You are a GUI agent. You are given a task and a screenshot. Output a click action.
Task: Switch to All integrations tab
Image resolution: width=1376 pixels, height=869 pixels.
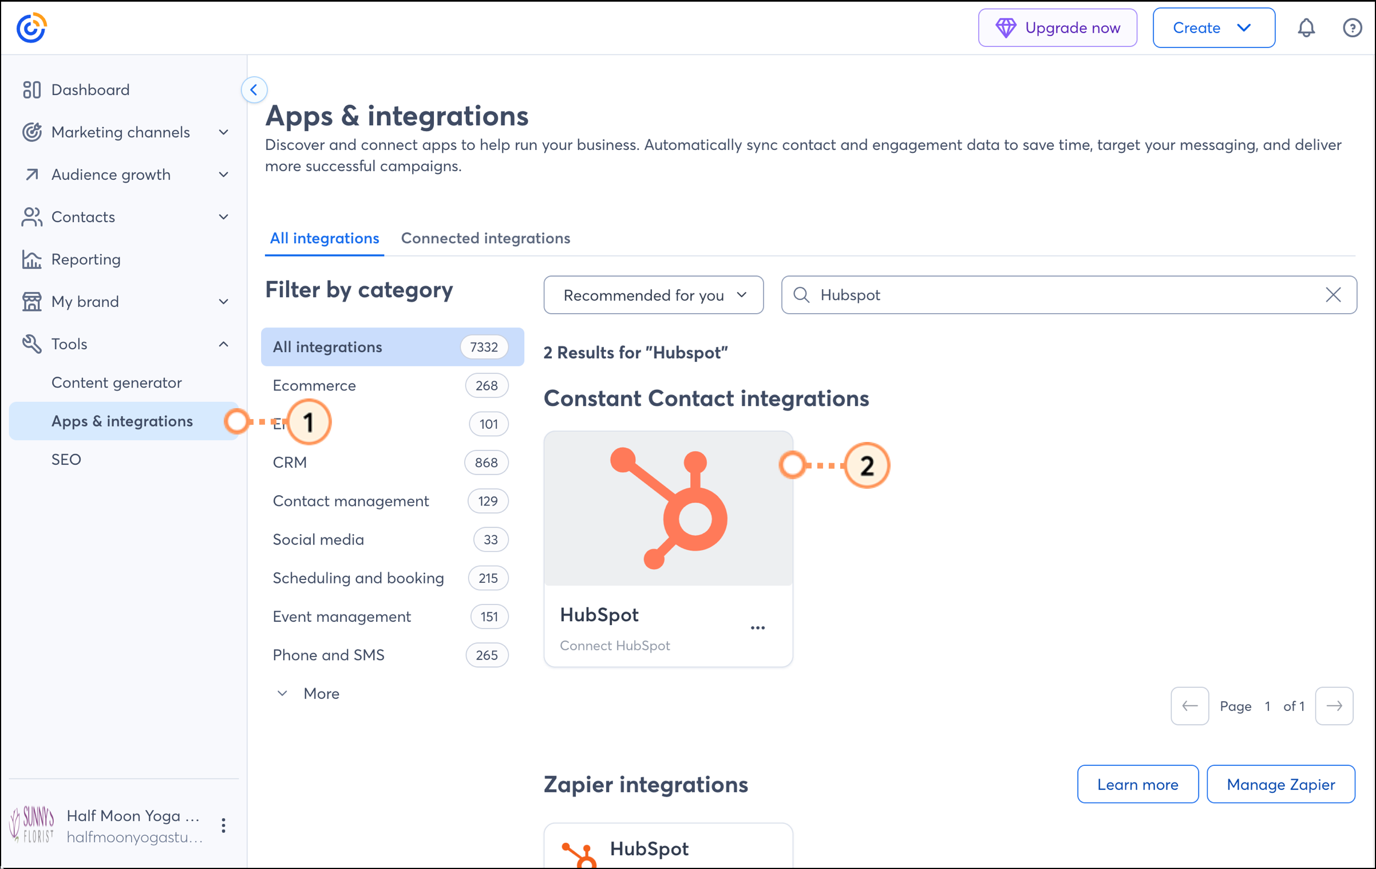325,238
